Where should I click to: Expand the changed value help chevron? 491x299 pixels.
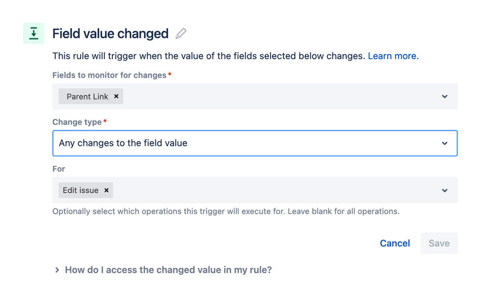click(x=57, y=270)
